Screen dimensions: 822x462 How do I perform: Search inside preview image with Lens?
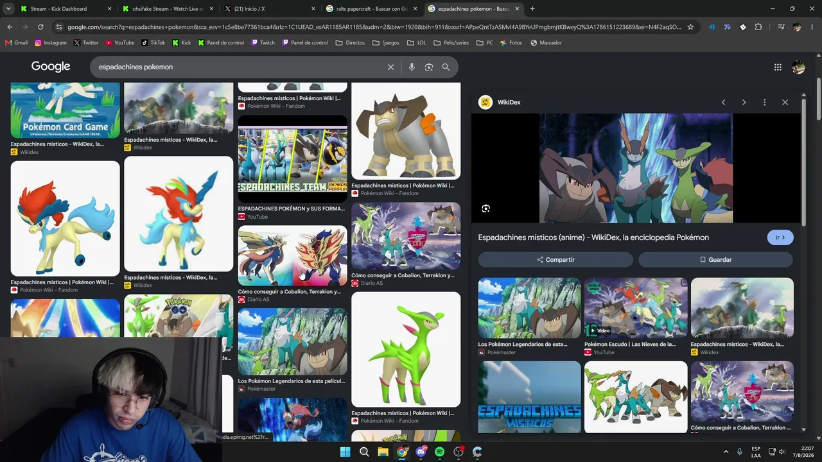pos(485,209)
